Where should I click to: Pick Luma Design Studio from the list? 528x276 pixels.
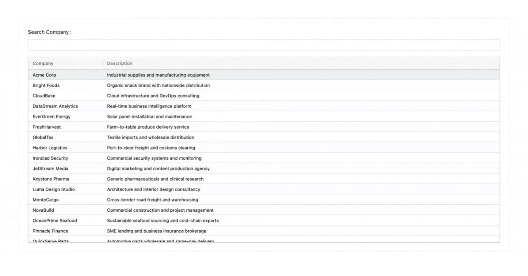coord(54,189)
